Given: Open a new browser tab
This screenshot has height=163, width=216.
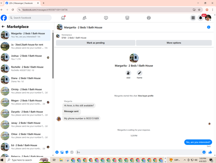Looking at the screenshot, I should [44, 3].
